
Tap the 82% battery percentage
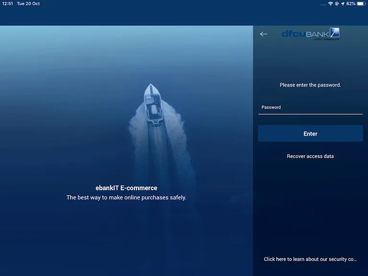pyautogui.click(x=351, y=4)
